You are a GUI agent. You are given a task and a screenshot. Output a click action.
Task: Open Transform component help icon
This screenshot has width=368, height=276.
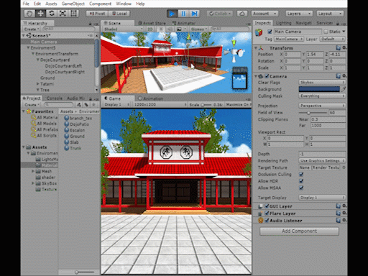coord(339,47)
